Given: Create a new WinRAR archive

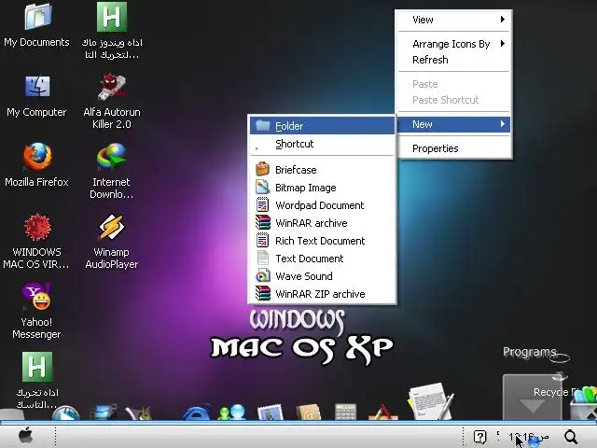Looking at the screenshot, I should (322, 223).
